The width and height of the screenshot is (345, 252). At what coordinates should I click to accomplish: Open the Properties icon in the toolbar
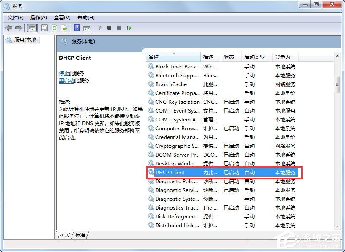(x=44, y=28)
